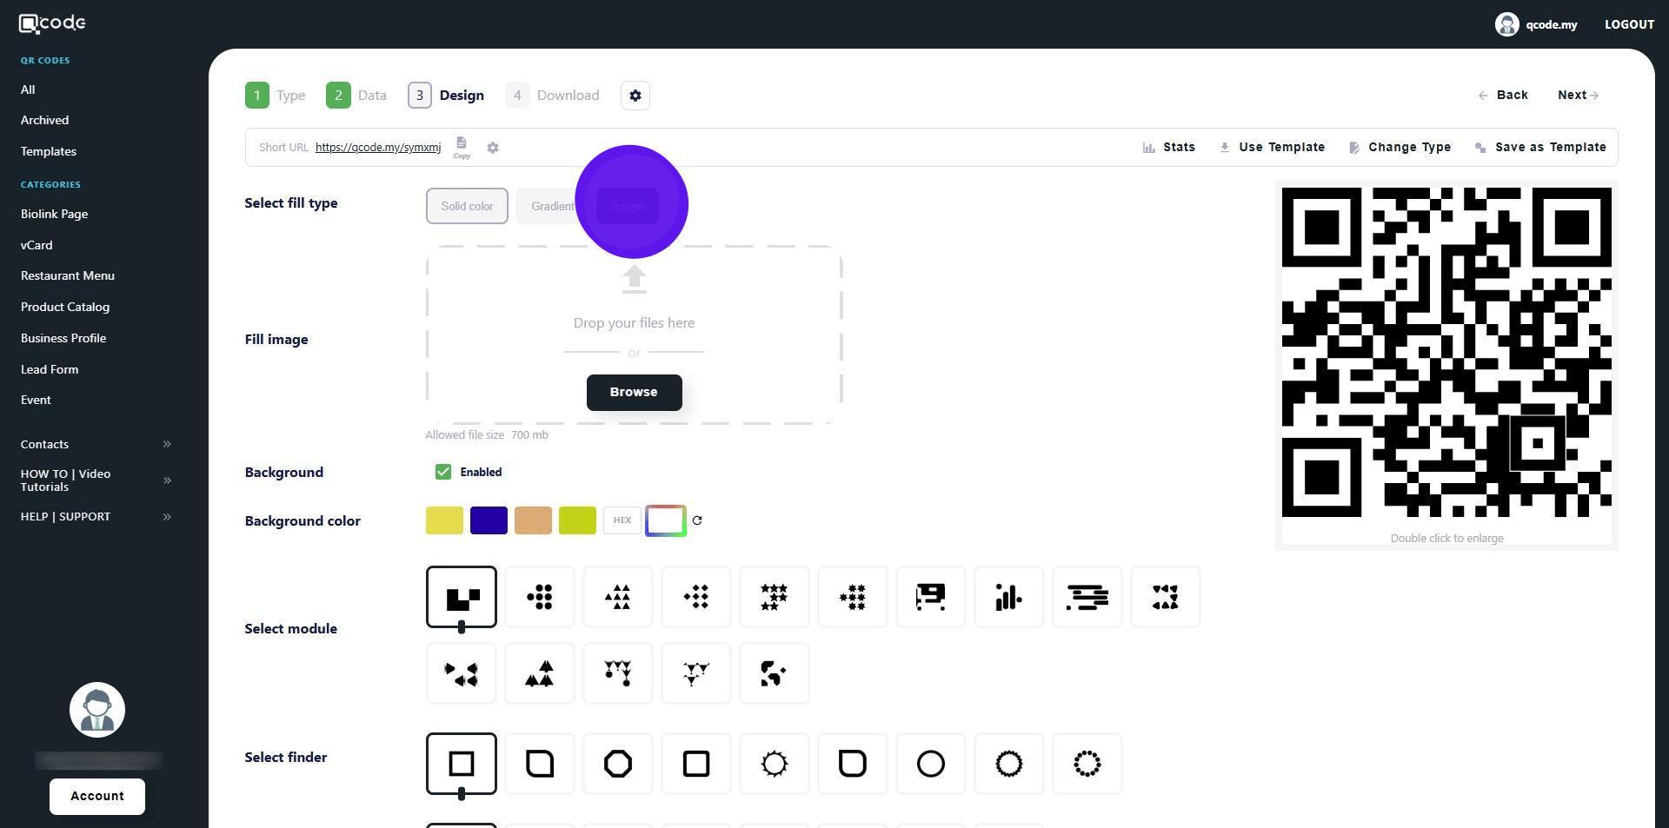Open the vCard category

tap(37, 245)
